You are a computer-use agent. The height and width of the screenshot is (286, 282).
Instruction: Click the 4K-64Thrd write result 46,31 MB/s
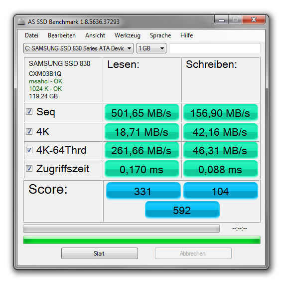coord(220,150)
